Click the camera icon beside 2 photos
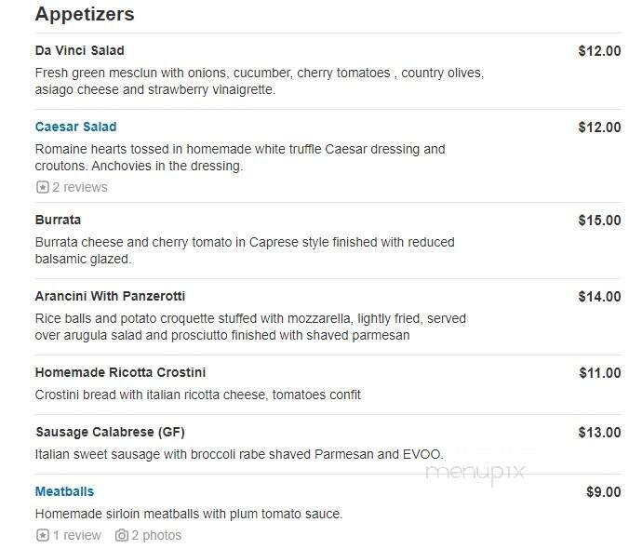 [121, 535]
